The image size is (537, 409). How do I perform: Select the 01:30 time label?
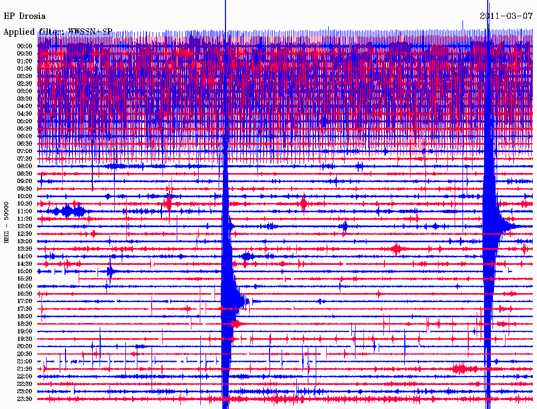click(x=25, y=69)
